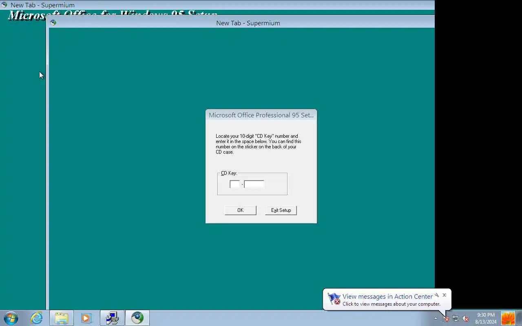Click the Action Center flag tray icon

click(446, 318)
